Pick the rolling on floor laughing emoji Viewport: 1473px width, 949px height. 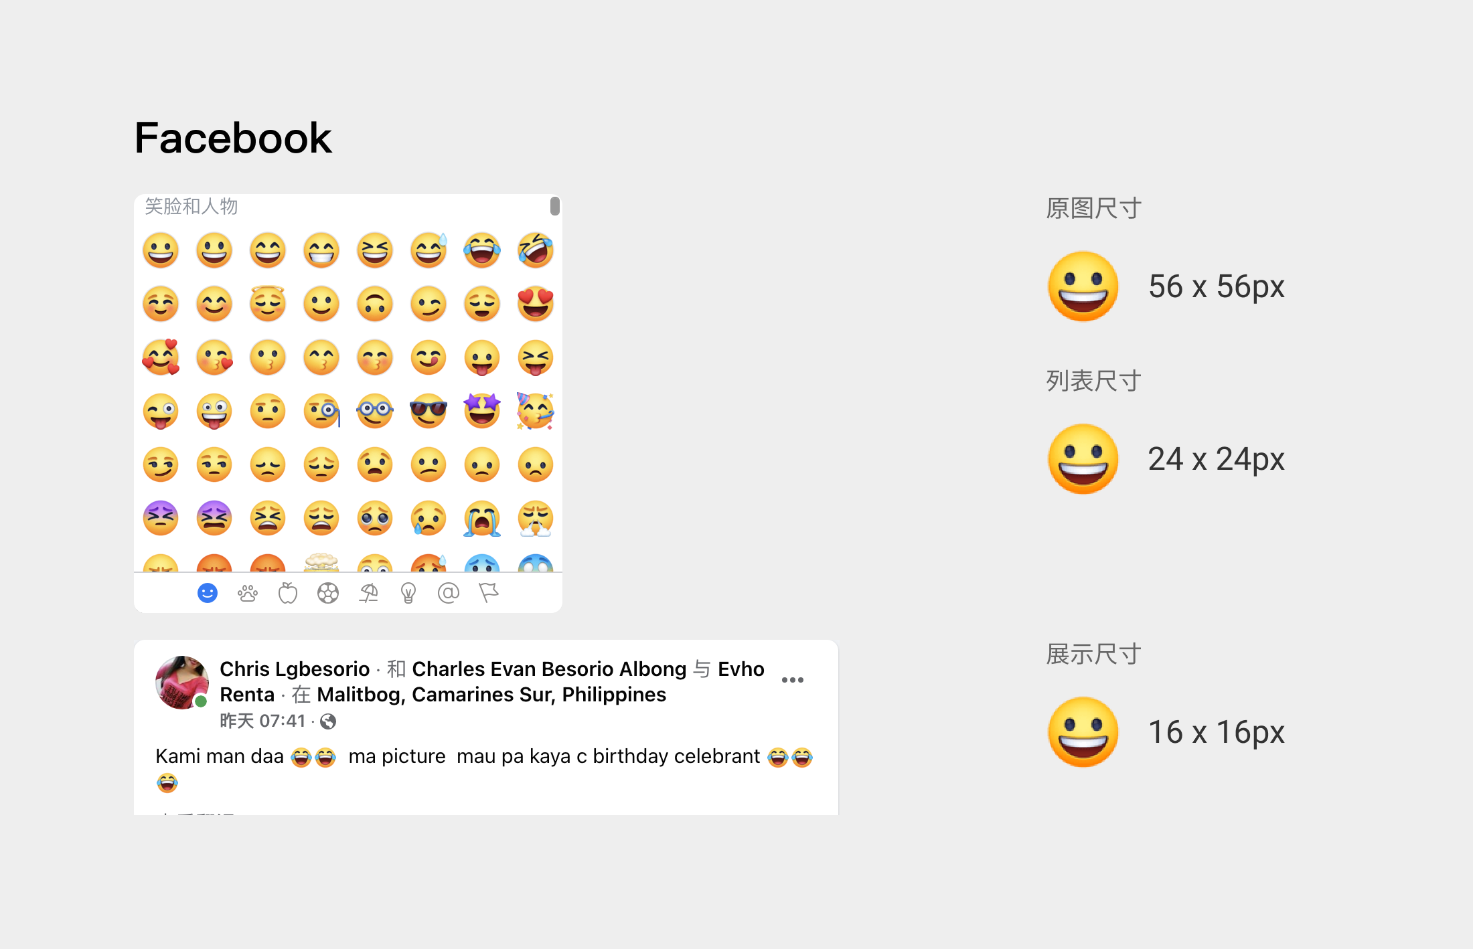[x=536, y=250]
